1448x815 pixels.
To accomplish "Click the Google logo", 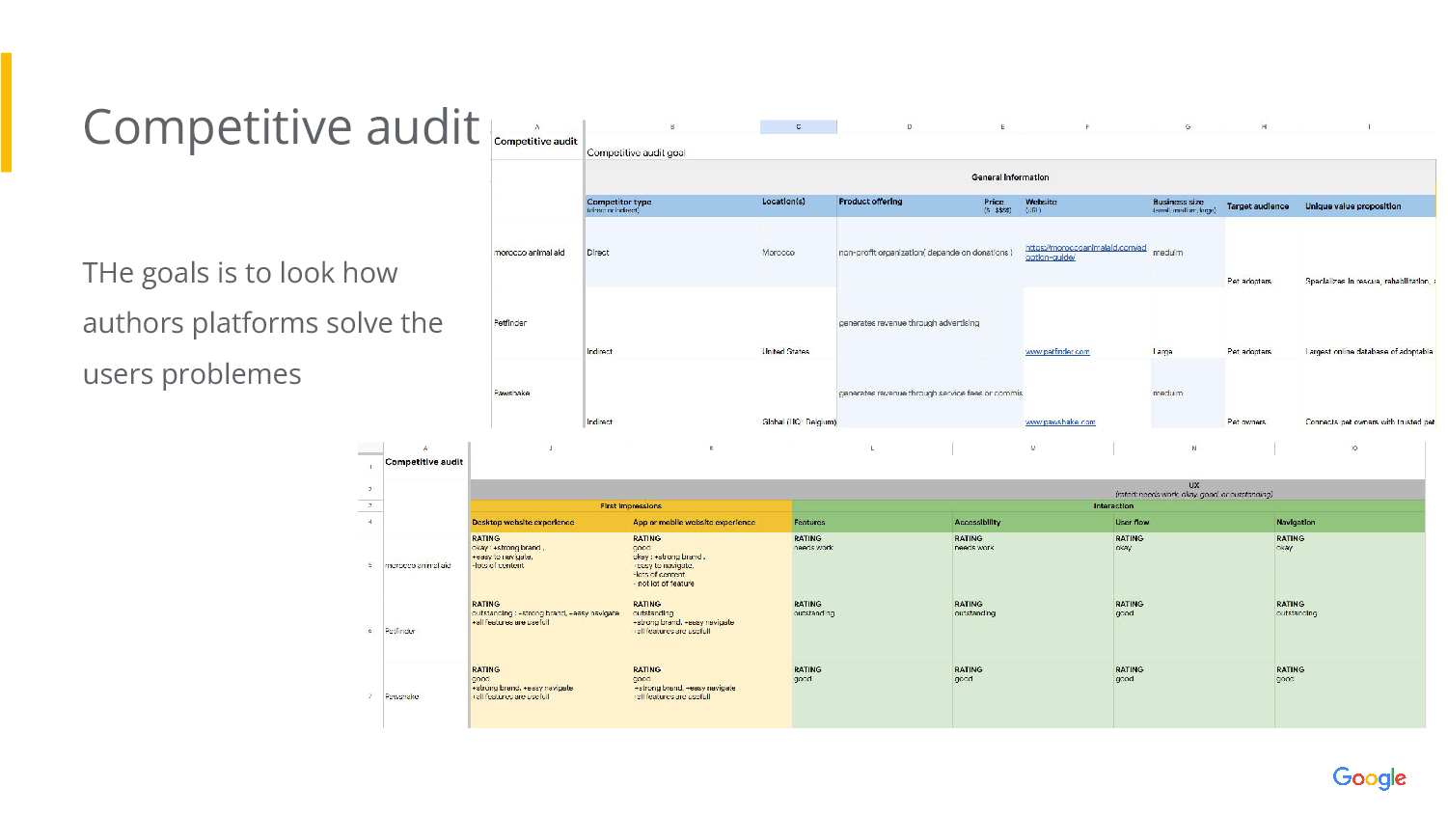I will [1369, 777].
